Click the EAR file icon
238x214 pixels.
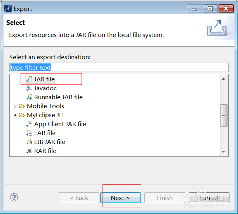(30, 133)
